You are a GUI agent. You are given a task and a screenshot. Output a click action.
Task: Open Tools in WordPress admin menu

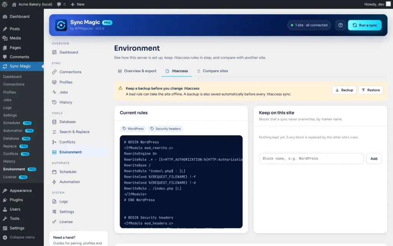tap(22, 218)
